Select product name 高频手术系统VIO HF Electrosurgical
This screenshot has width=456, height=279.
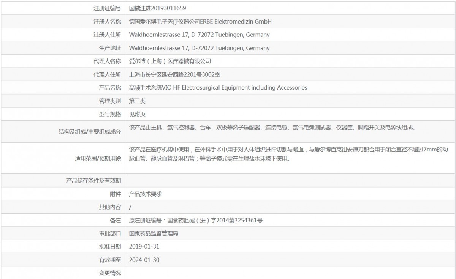[x=218, y=88]
